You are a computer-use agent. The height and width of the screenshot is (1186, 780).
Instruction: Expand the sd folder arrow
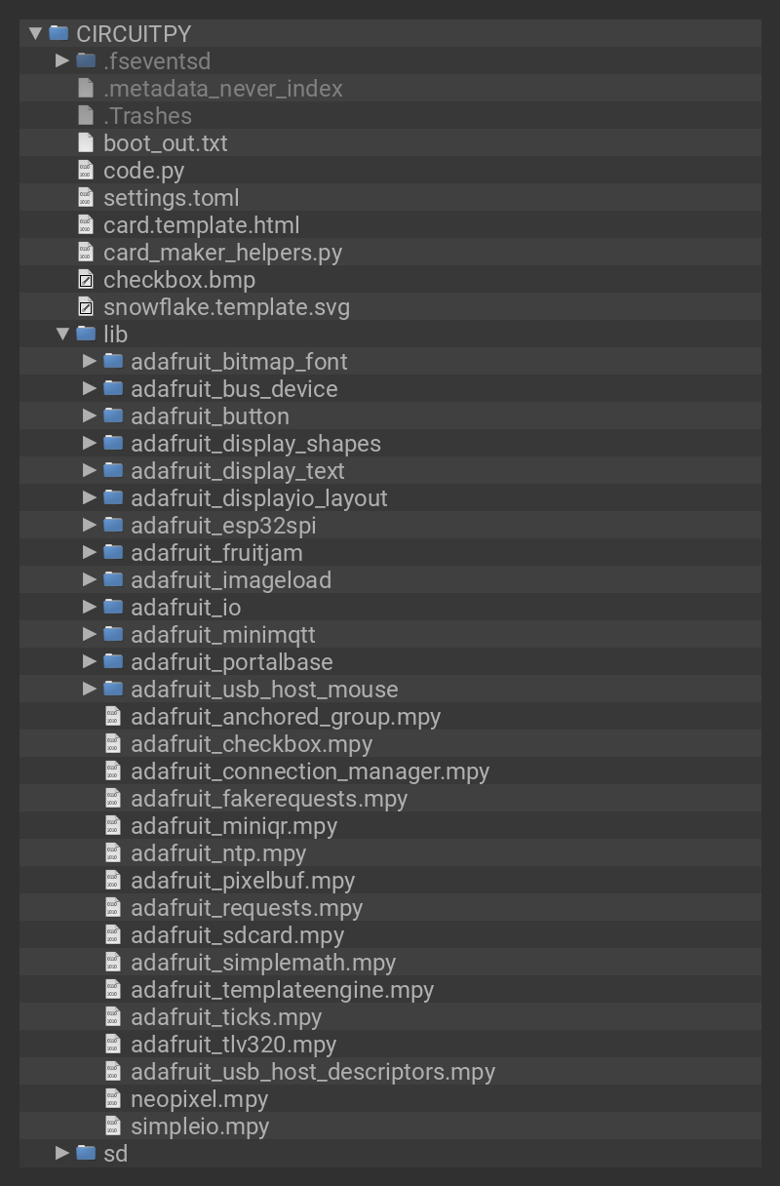pyautogui.click(x=62, y=1153)
